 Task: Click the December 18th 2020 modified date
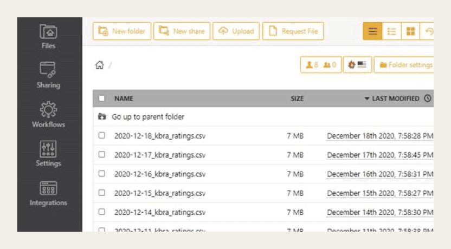pos(380,136)
